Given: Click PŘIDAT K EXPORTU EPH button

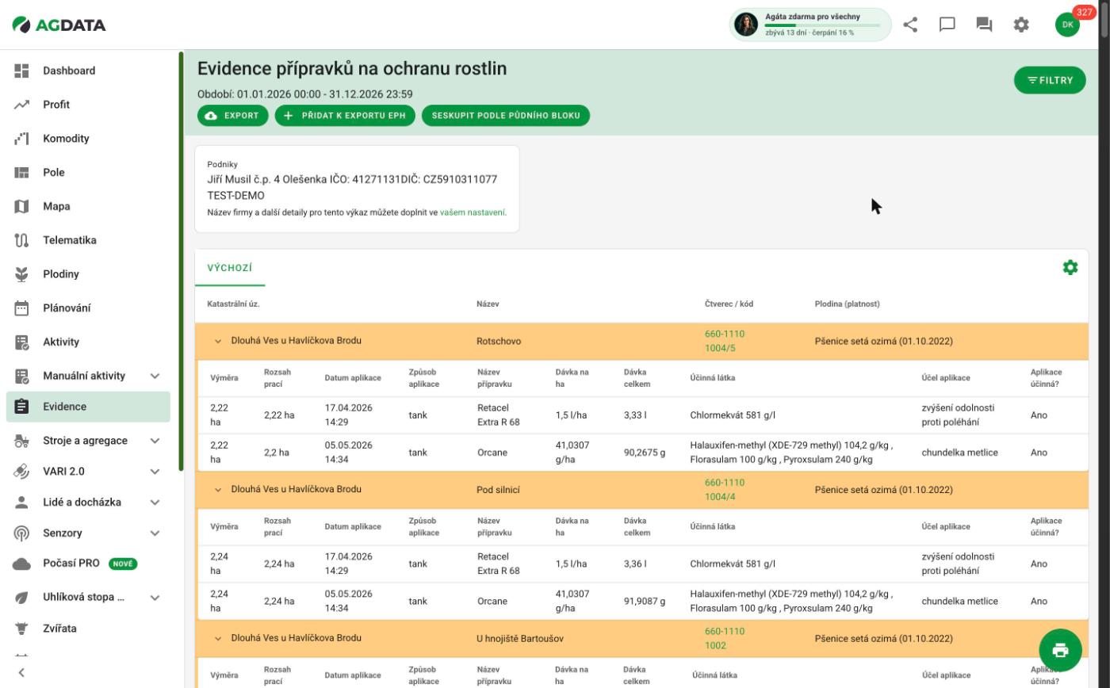Looking at the screenshot, I should click(x=345, y=116).
